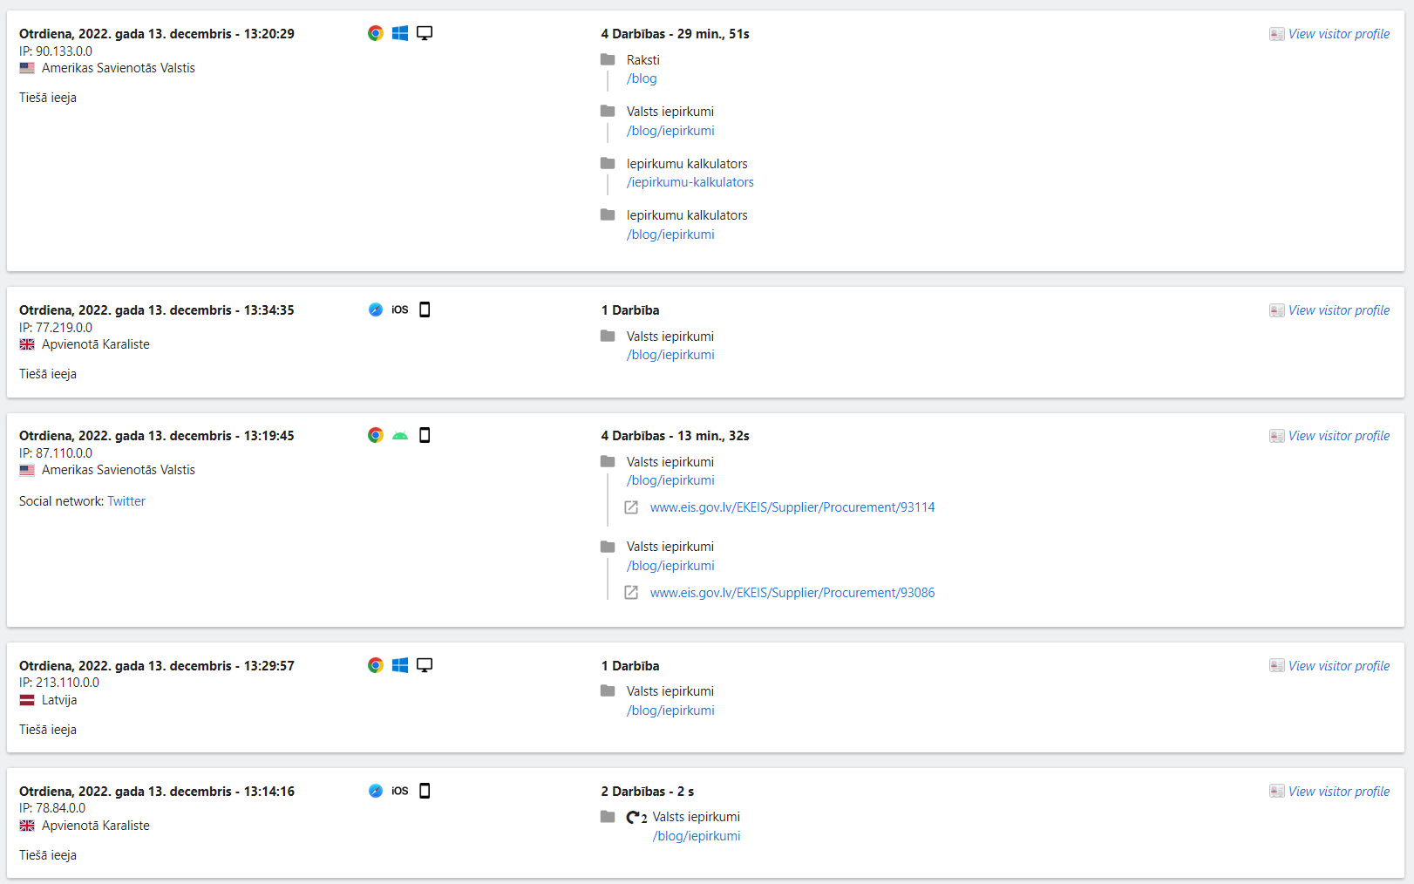Click US flag for IP 87.110.0.0

27,470
